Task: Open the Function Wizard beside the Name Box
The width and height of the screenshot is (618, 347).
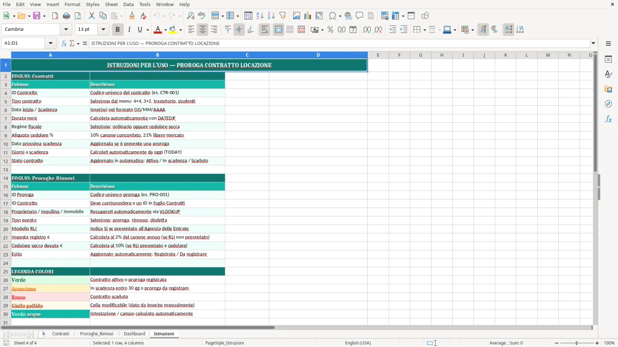Action: coord(64,43)
